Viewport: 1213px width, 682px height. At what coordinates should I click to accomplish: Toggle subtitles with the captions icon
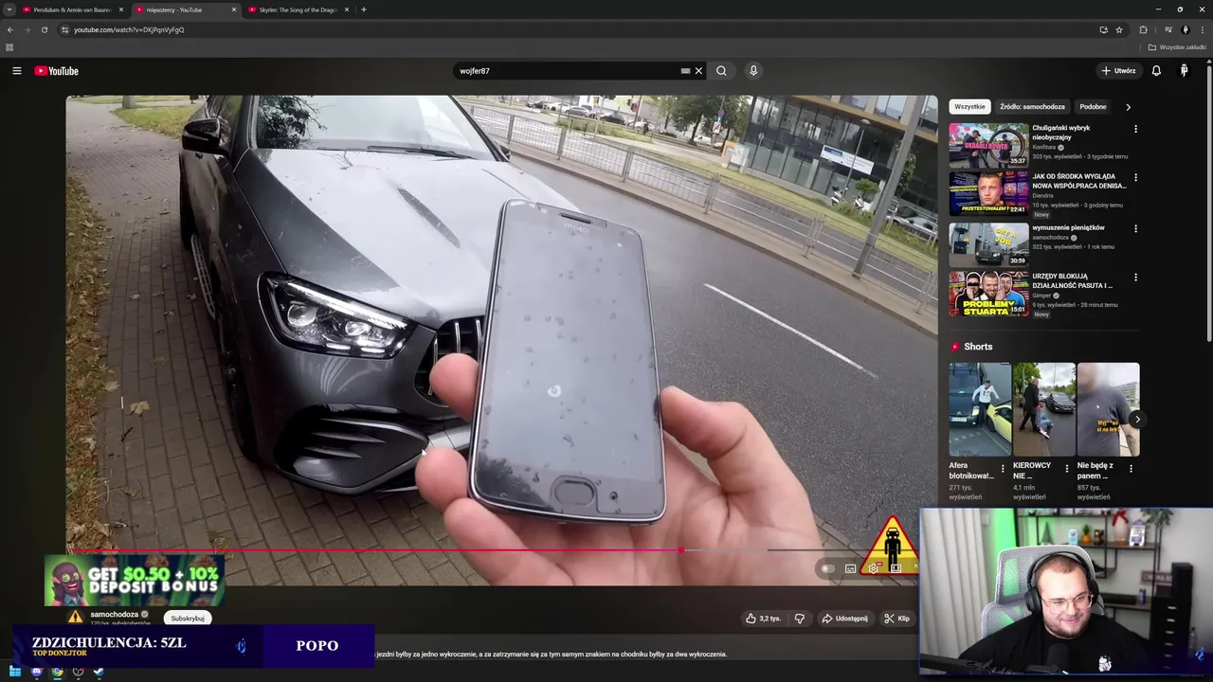coord(850,568)
